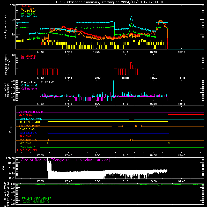This screenshot has width=207, height=207.
Task: Click the SAS axis title
Action: click(x=3, y=168)
